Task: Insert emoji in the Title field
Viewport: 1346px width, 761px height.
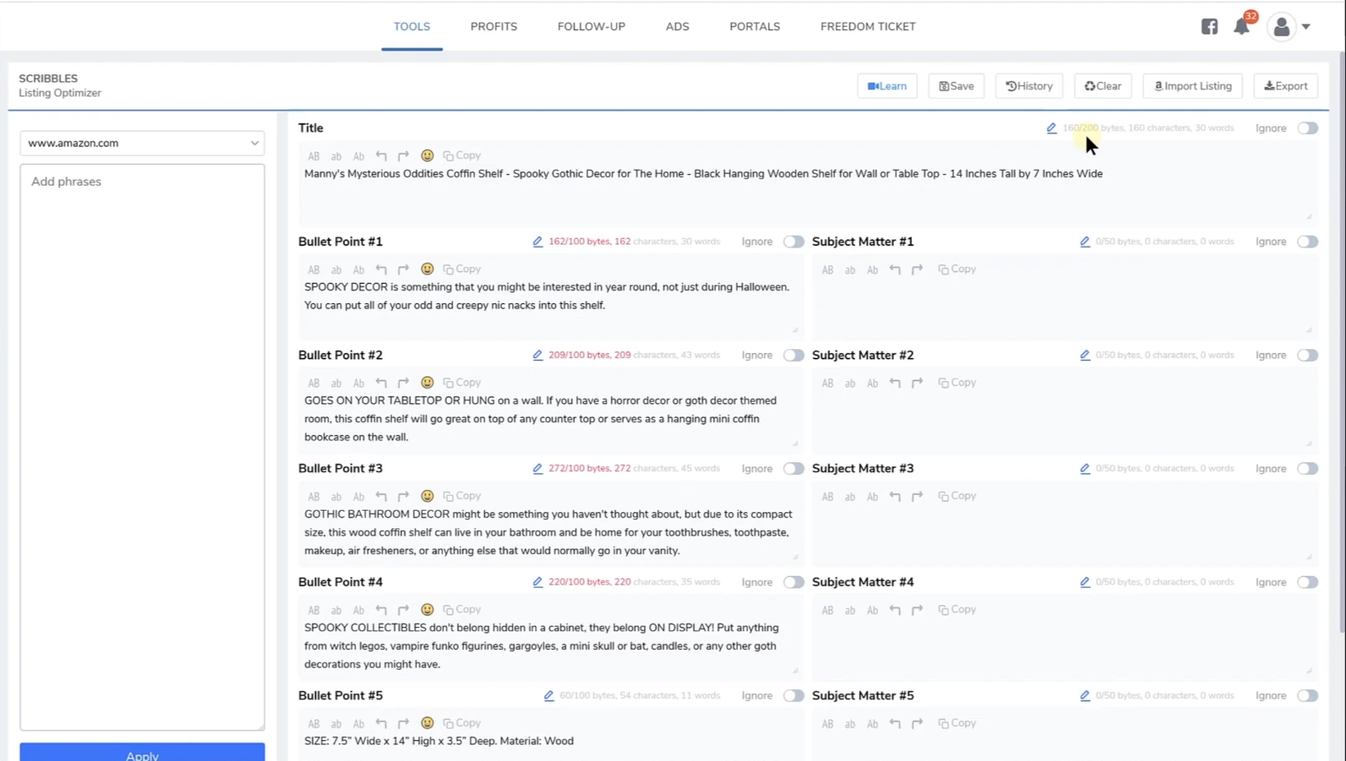Action: point(427,156)
